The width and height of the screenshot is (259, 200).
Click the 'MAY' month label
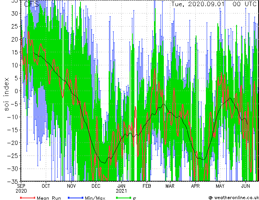220,186
